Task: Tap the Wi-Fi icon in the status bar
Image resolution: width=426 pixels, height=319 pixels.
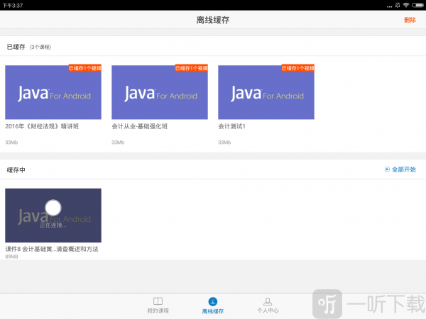Action: coord(405,5)
